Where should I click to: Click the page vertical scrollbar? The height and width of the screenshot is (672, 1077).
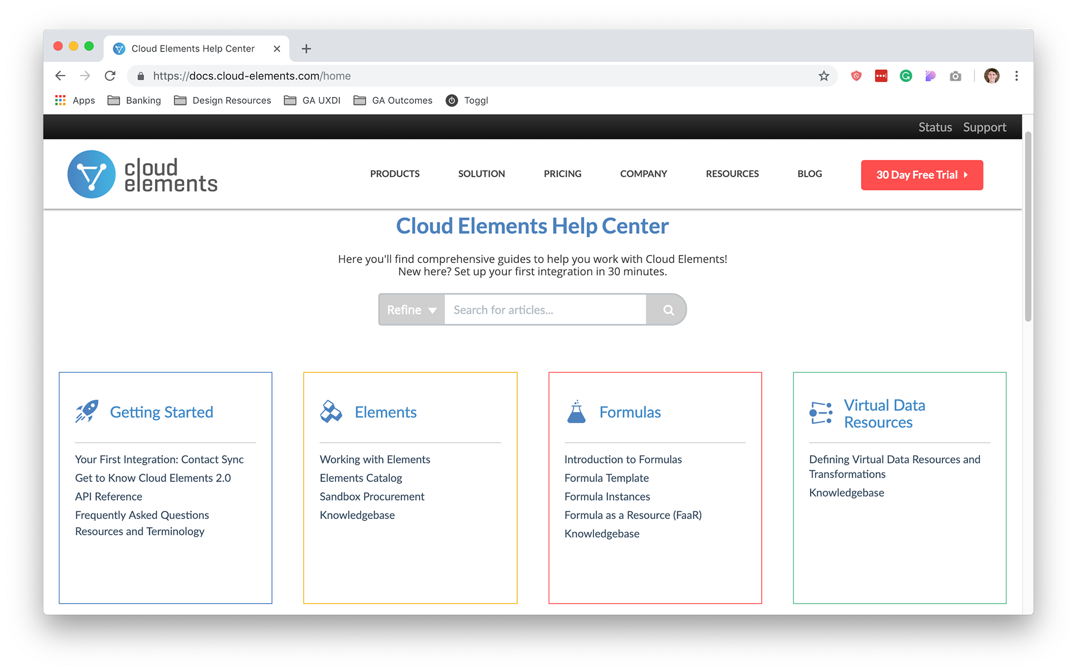(1028, 226)
